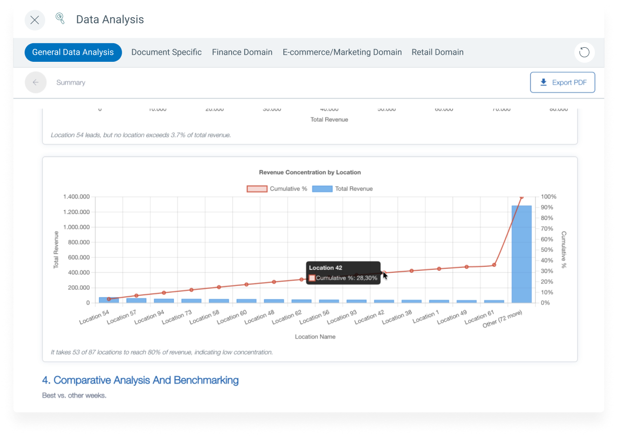Click the 53 of 87 locations caption
The width and height of the screenshot is (618, 437).
(x=162, y=352)
